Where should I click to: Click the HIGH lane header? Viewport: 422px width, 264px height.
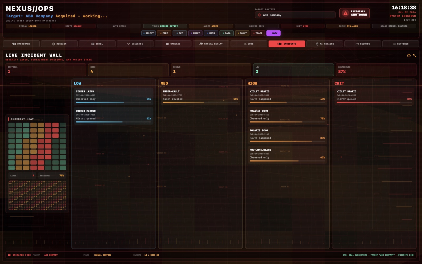tap(252, 83)
